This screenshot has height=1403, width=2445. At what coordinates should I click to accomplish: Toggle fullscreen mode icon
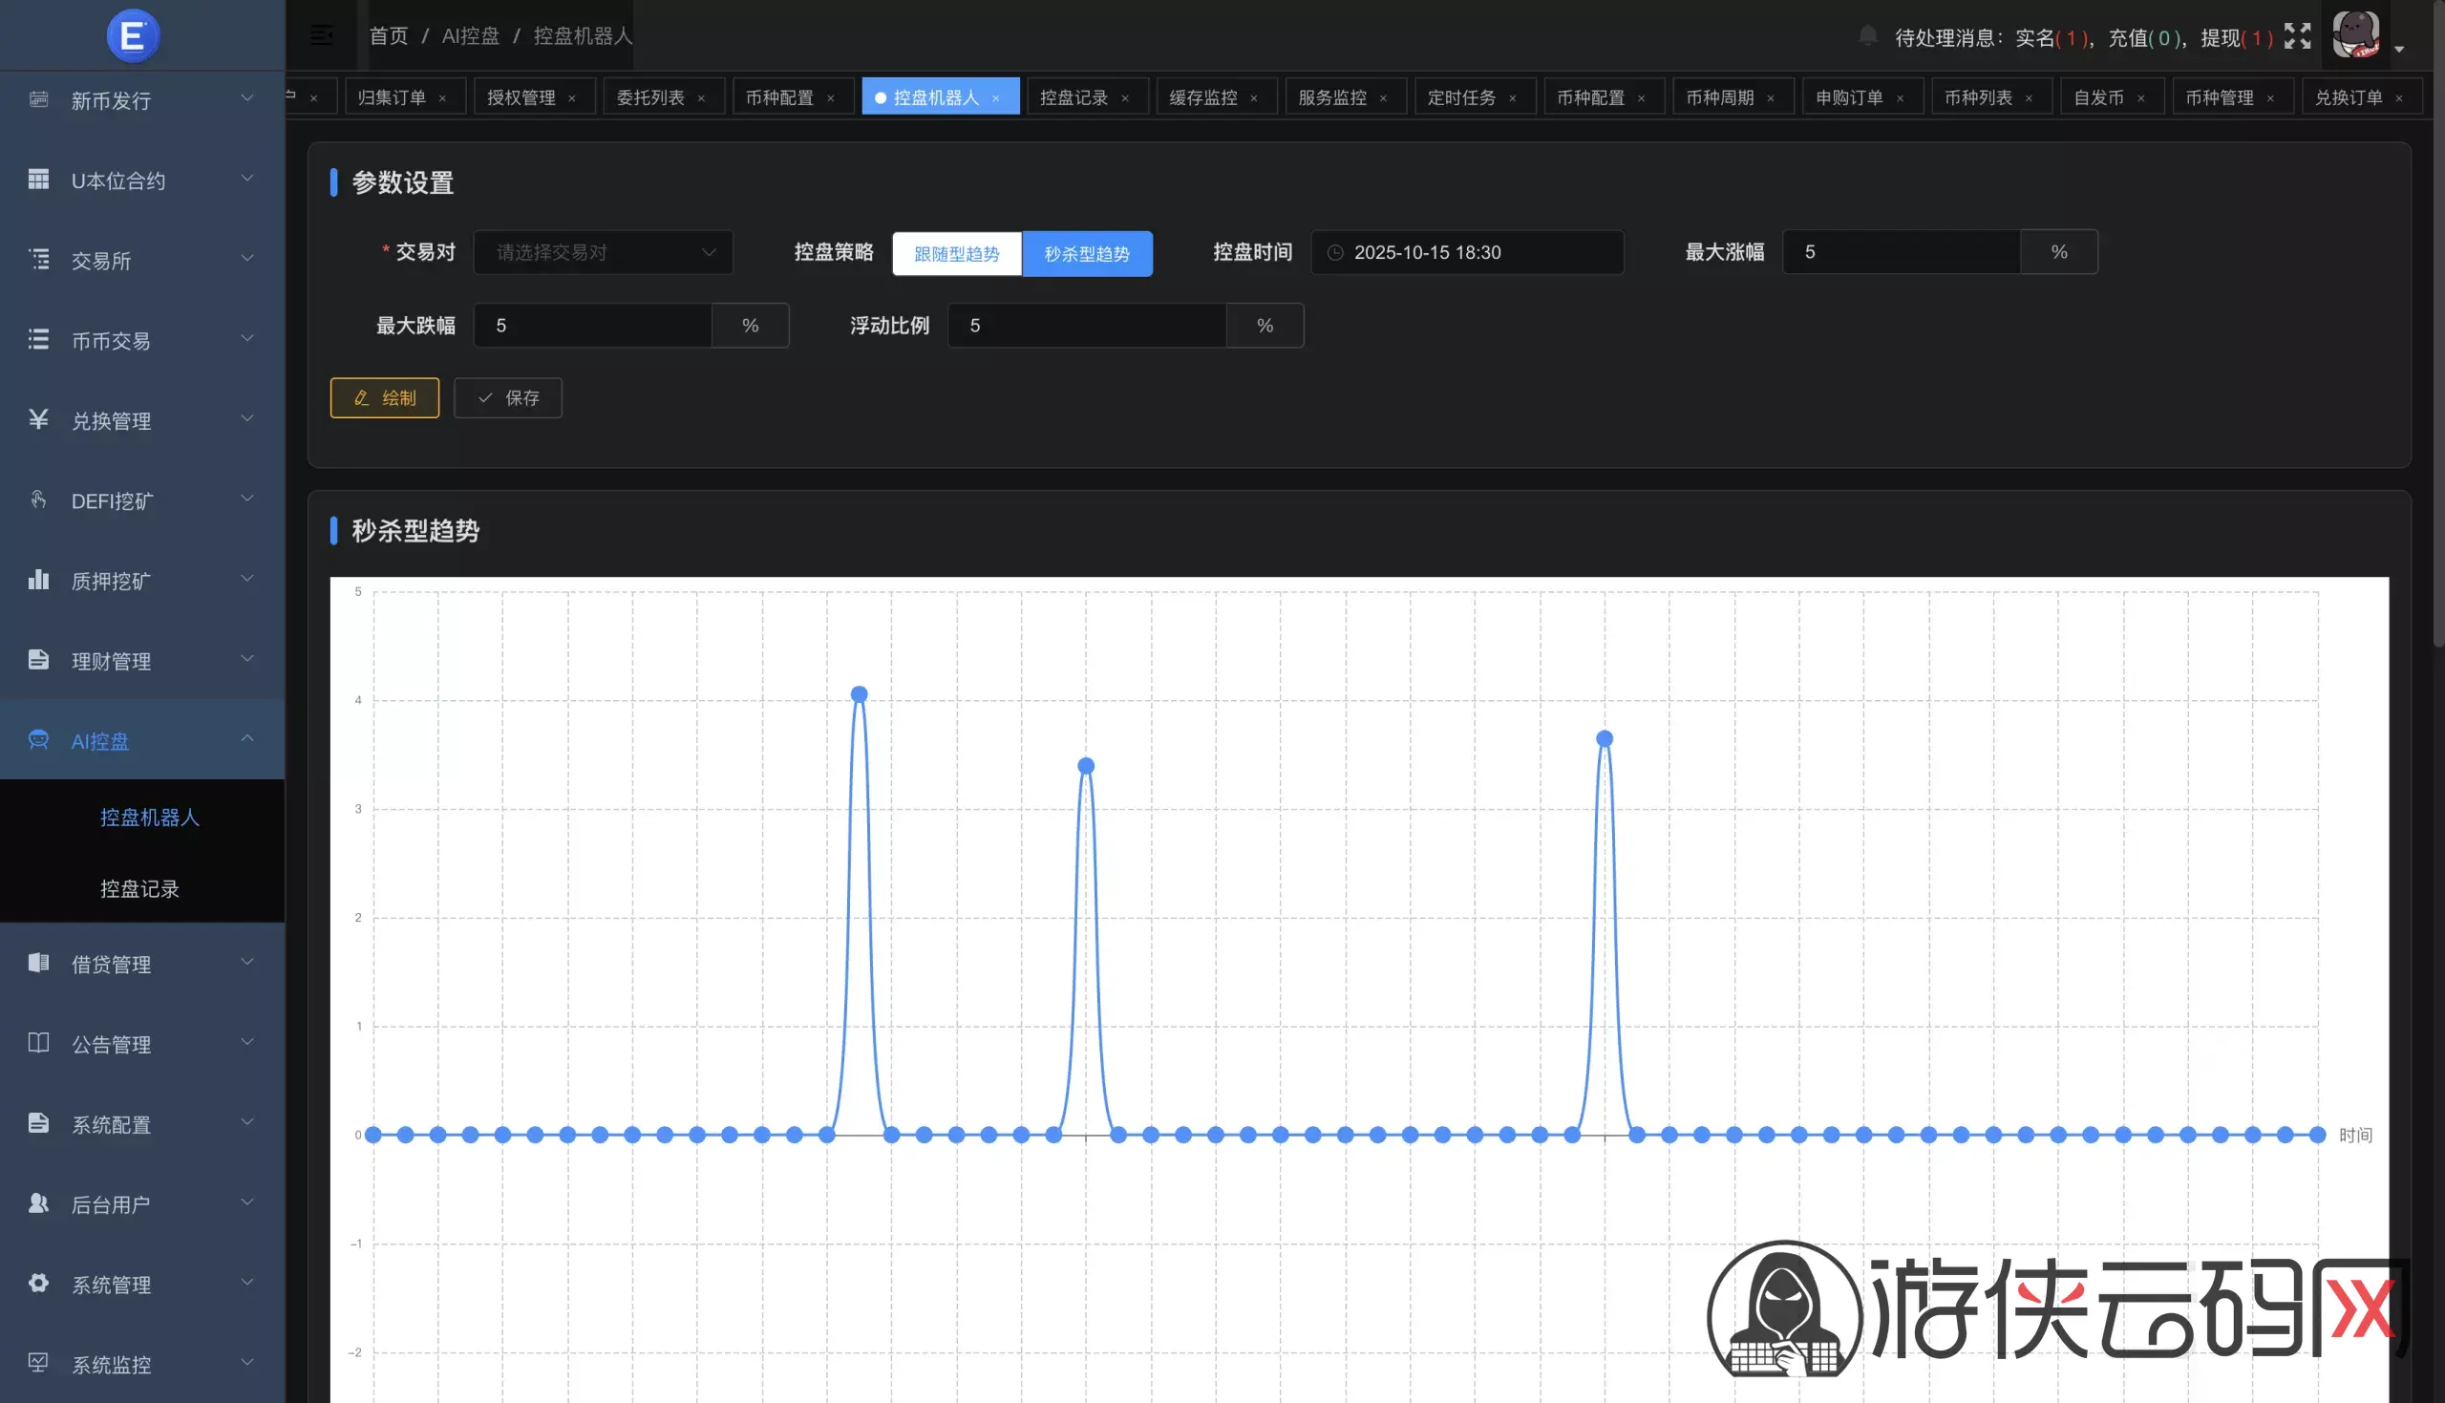click(x=2297, y=36)
